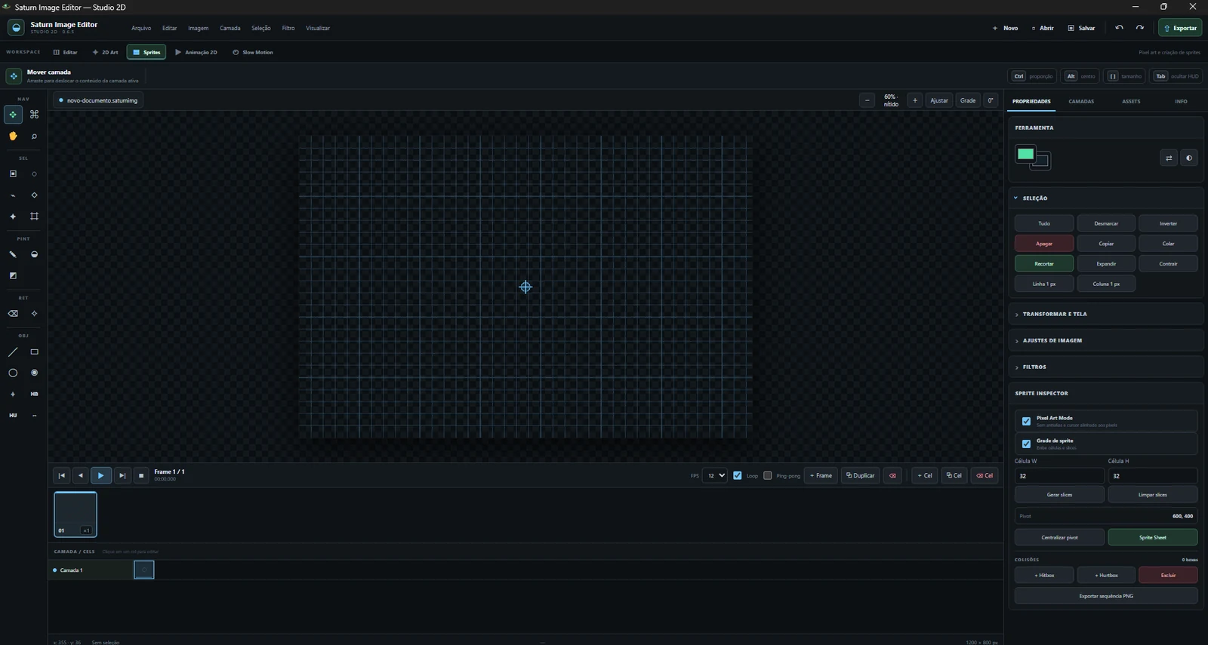This screenshot has width=1208, height=645.
Task: Click the green foreground color swatch
Action: (1025, 154)
